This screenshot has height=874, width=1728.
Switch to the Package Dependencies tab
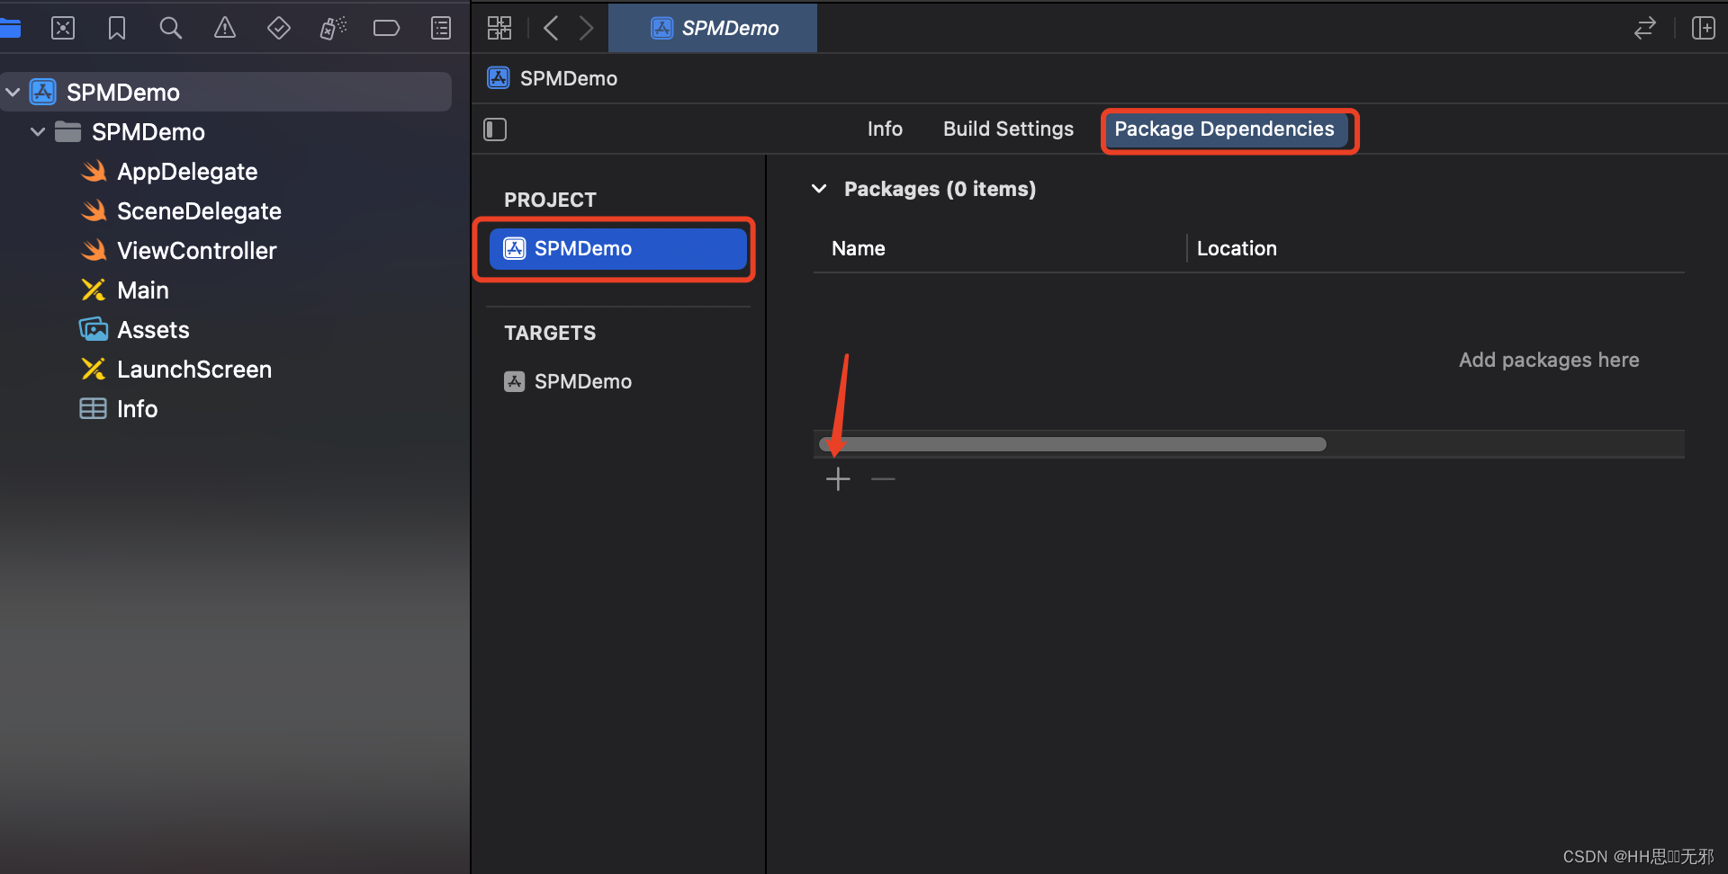[x=1224, y=129]
